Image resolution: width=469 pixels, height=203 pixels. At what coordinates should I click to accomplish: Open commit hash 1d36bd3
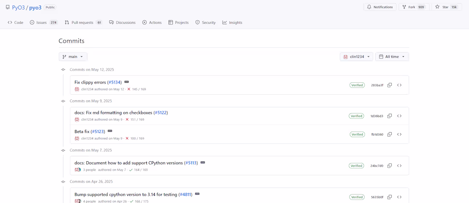[x=376, y=116]
